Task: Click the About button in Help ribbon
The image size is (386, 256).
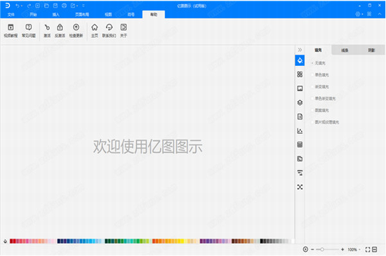Action: [x=124, y=30]
